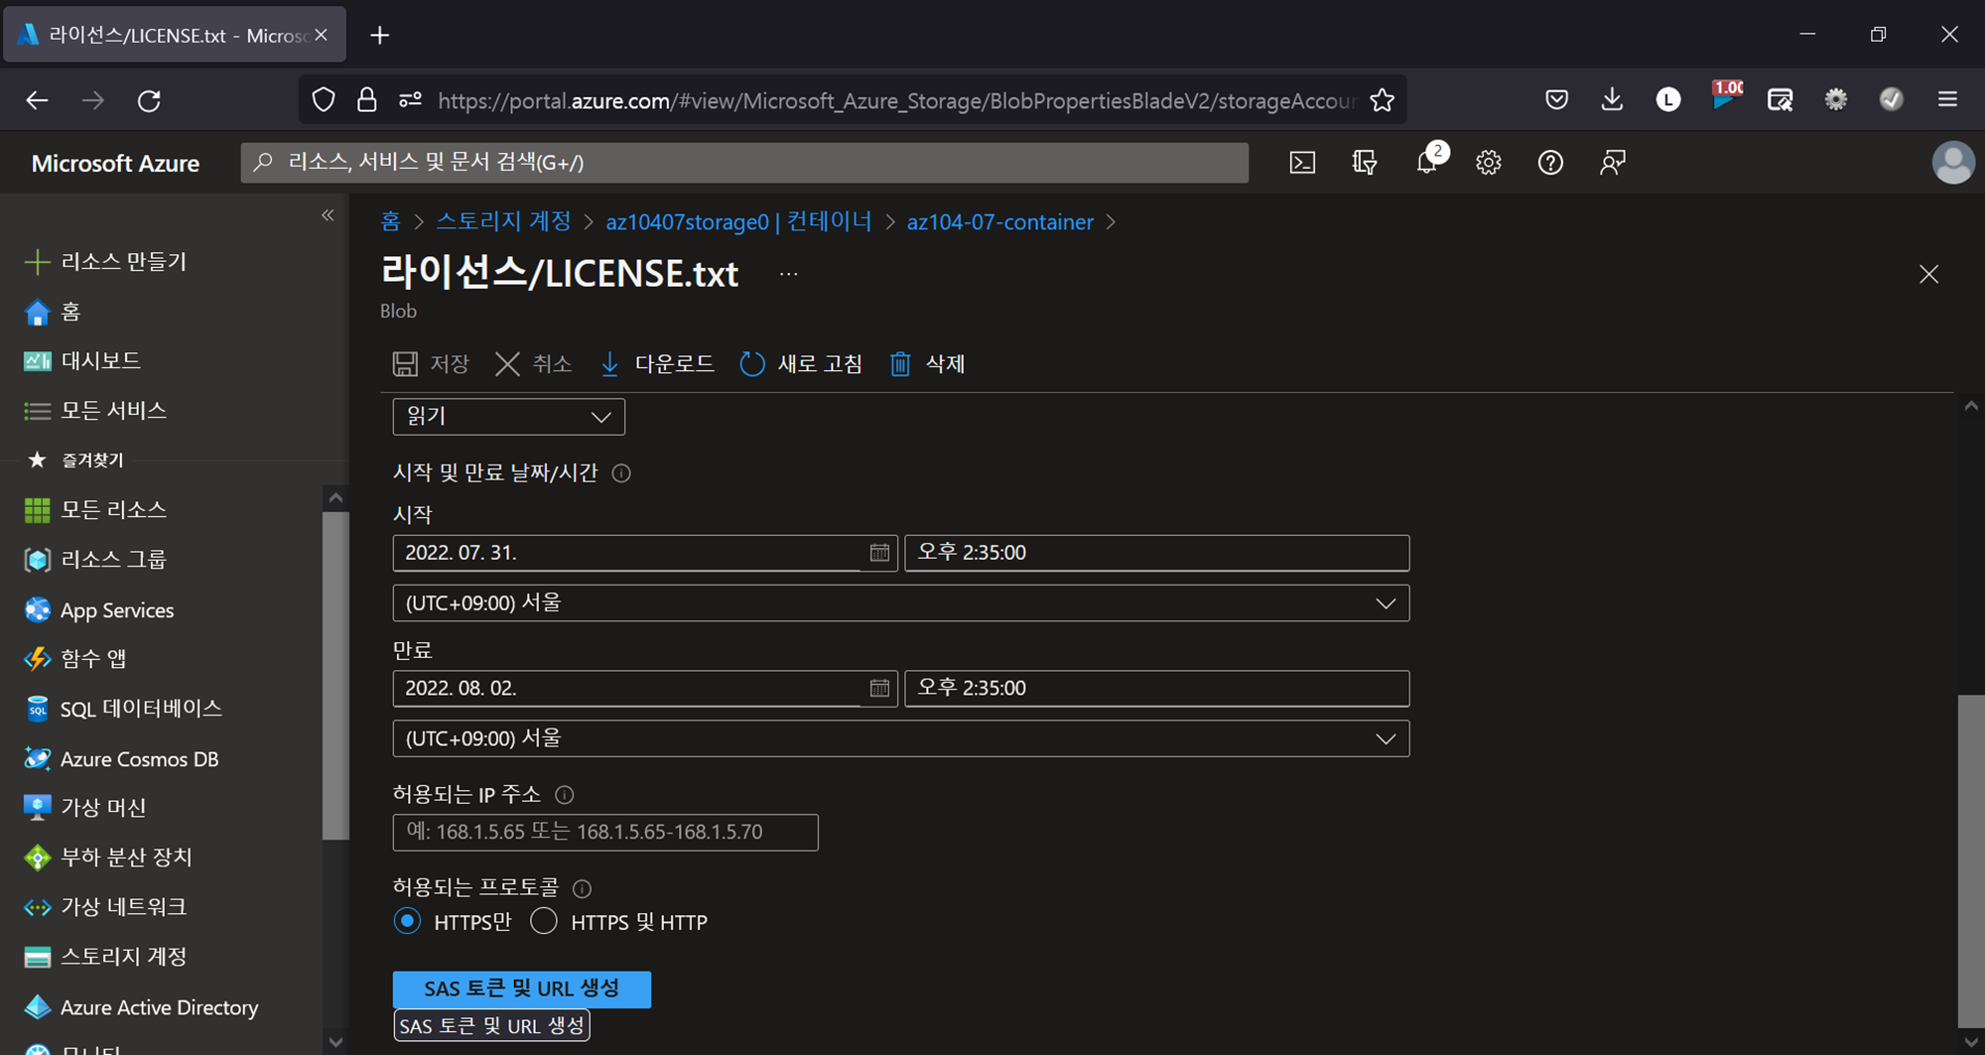Open new browser tab
Screen dimensions: 1985x1055
coord(379,36)
